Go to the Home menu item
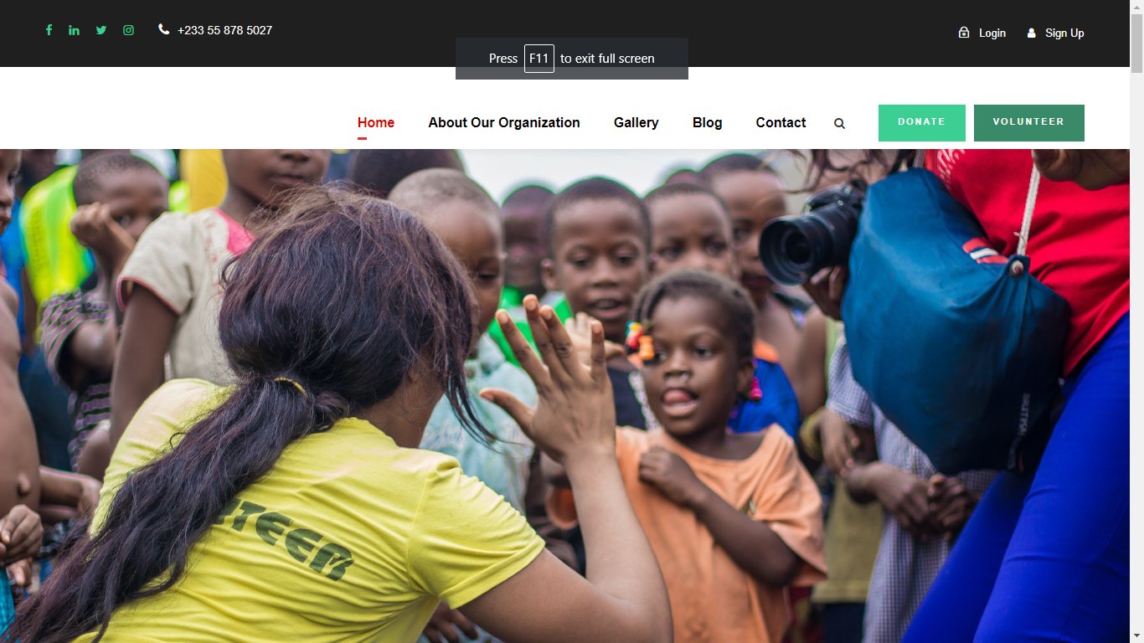This screenshot has height=643, width=1144. pyautogui.click(x=376, y=122)
